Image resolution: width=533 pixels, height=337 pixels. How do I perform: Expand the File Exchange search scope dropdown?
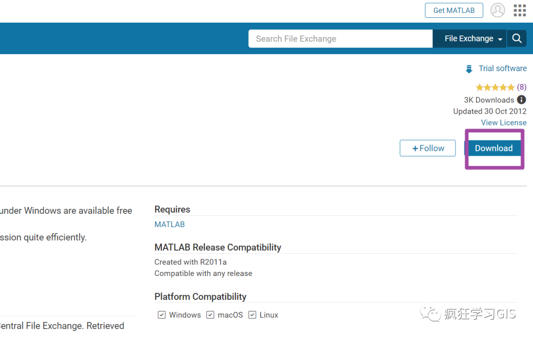(x=469, y=38)
